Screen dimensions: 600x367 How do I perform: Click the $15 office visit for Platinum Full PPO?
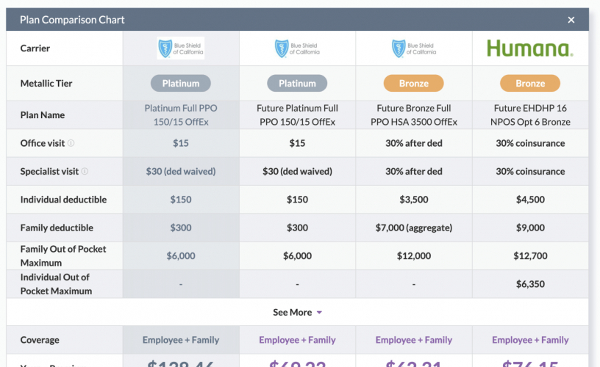coord(181,143)
